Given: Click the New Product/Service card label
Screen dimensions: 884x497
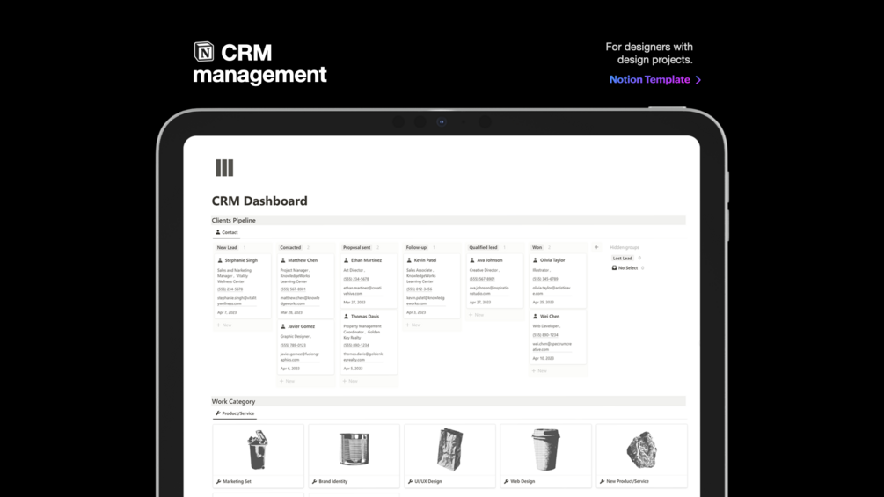Looking at the screenshot, I should (x=627, y=481).
